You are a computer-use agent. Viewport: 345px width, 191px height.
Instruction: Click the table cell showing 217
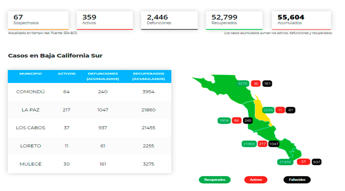click(67, 110)
